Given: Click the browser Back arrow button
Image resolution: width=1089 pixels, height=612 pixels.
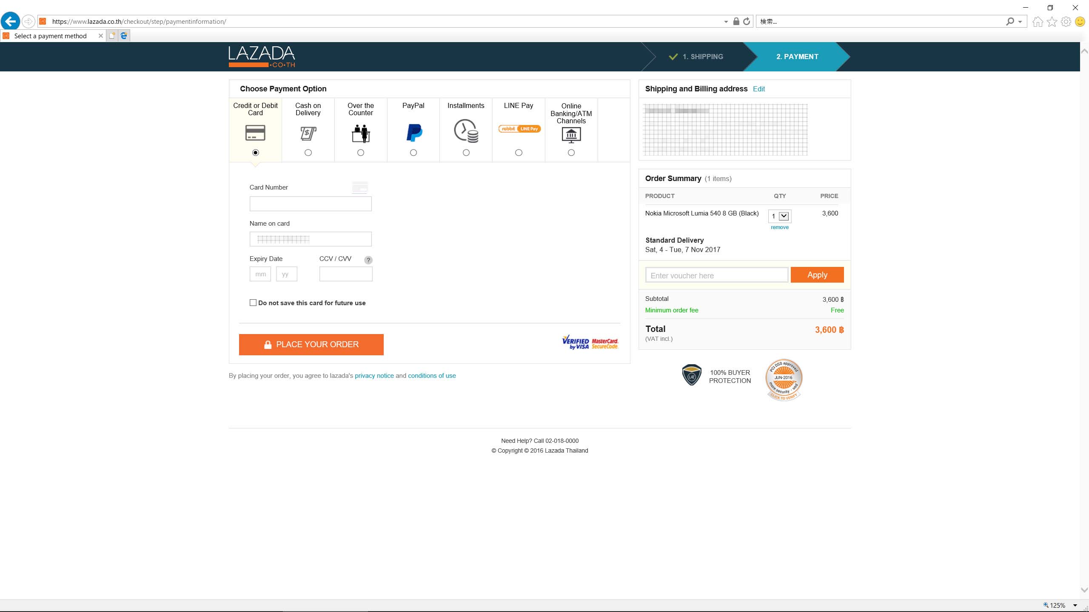Looking at the screenshot, I should (11, 21).
